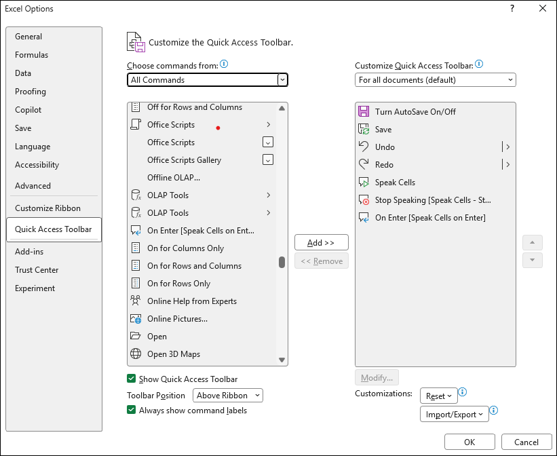Click the help question mark icon
This screenshot has height=456, width=557.
pyautogui.click(x=512, y=9)
